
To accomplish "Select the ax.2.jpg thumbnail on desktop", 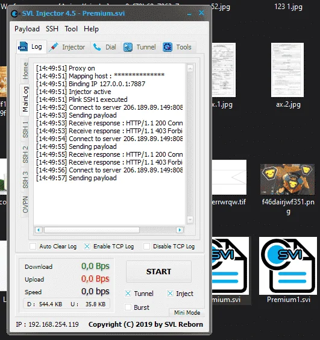I will click(287, 70).
